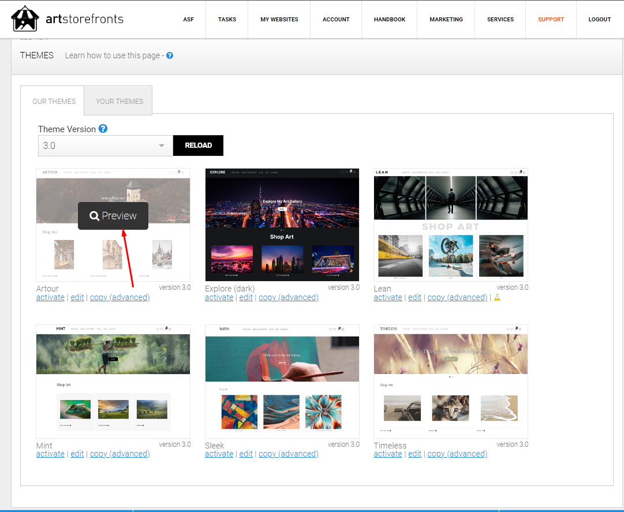The width and height of the screenshot is (624, 512).
Task: Open the MY WEBSITES menu
Action: pyautogui.click(x=279, y=19)
